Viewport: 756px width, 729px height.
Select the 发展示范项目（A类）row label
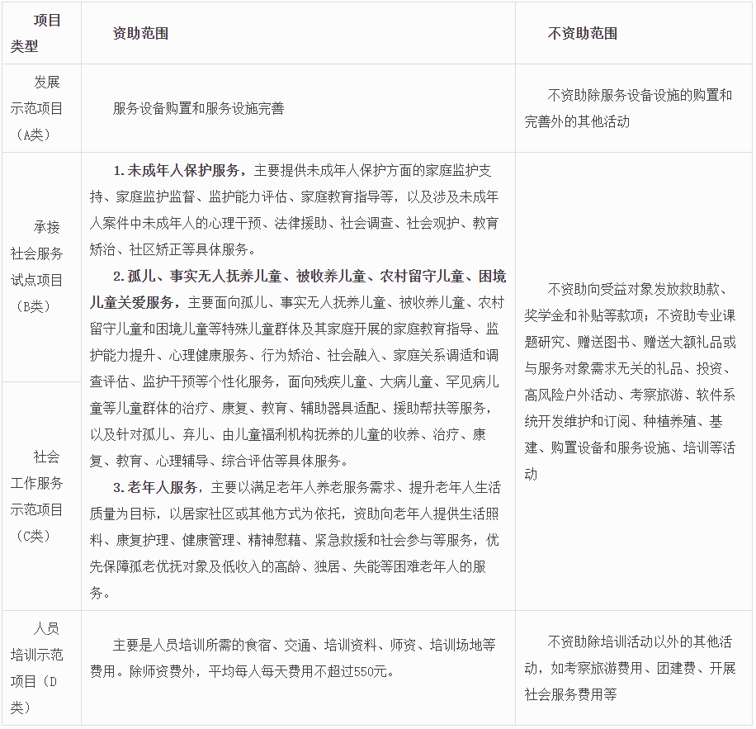tap(41, 107)
